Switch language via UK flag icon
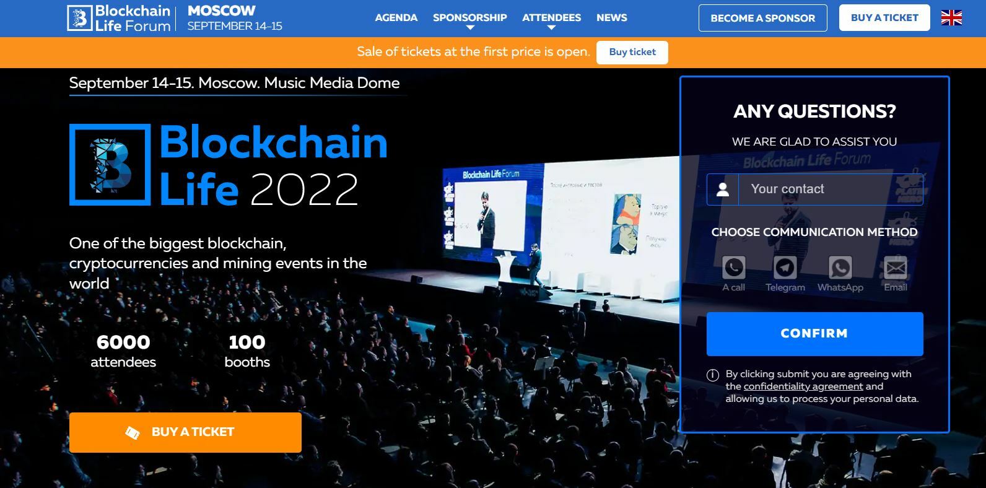This screenshot has width=986, height=488. (x=951, y=18)
